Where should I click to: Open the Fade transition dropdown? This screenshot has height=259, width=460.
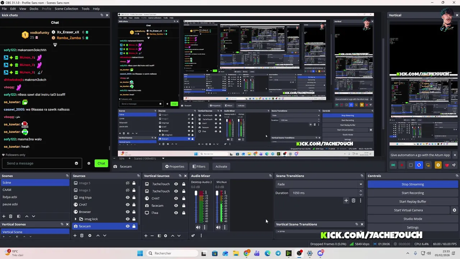(319, 184)
